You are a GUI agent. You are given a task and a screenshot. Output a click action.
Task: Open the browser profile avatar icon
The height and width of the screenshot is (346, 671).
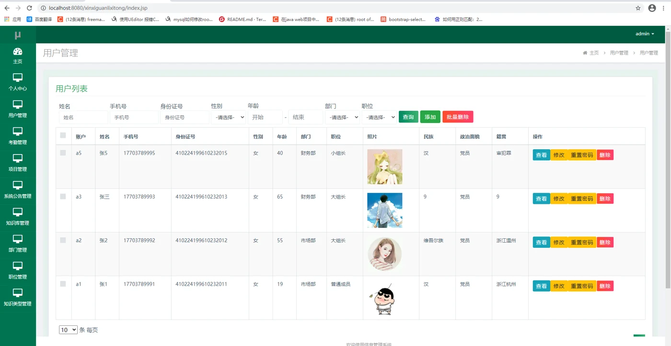[x=652, y=8]
